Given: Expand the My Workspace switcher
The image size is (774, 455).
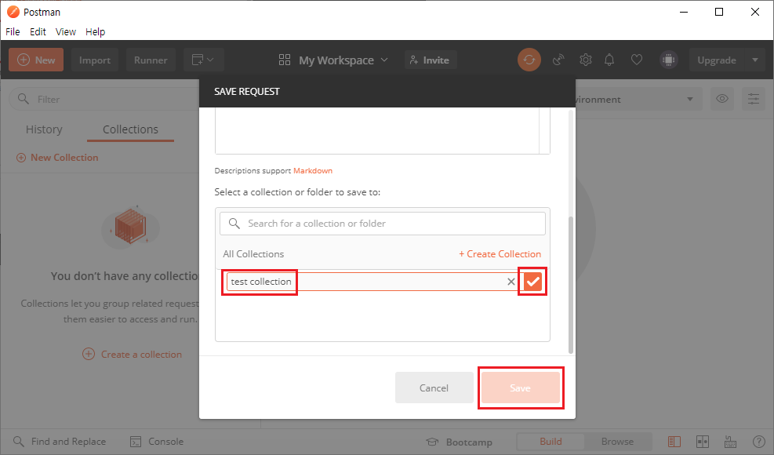Looking at the screenshot, I should tap(333, 60).
